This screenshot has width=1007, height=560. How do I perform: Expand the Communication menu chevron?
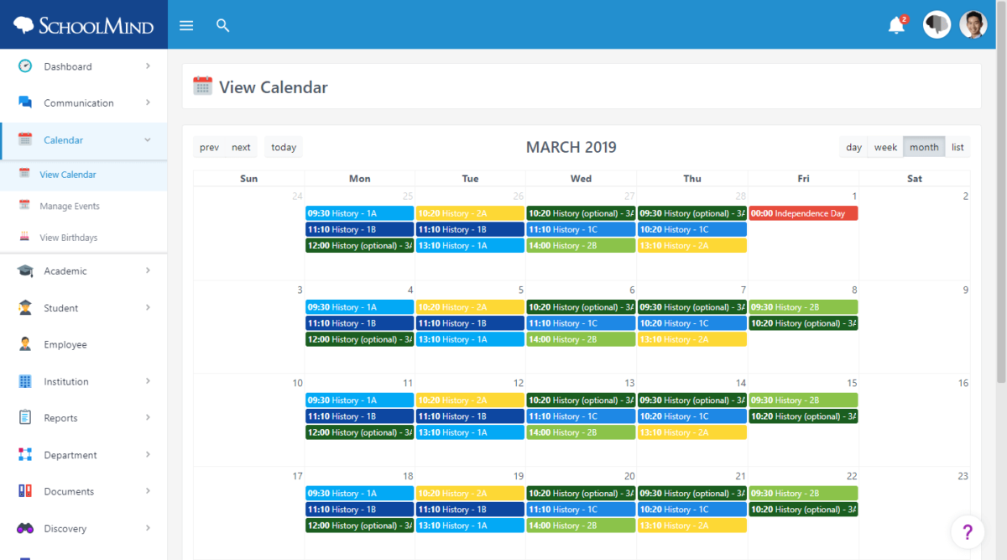148,102
